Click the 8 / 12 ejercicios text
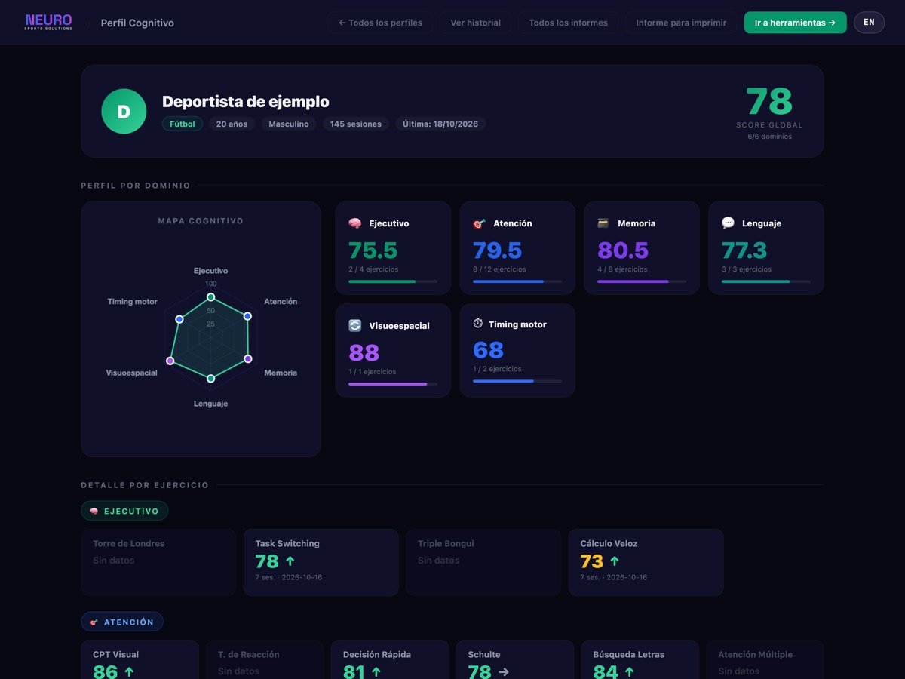 point(499,269)
